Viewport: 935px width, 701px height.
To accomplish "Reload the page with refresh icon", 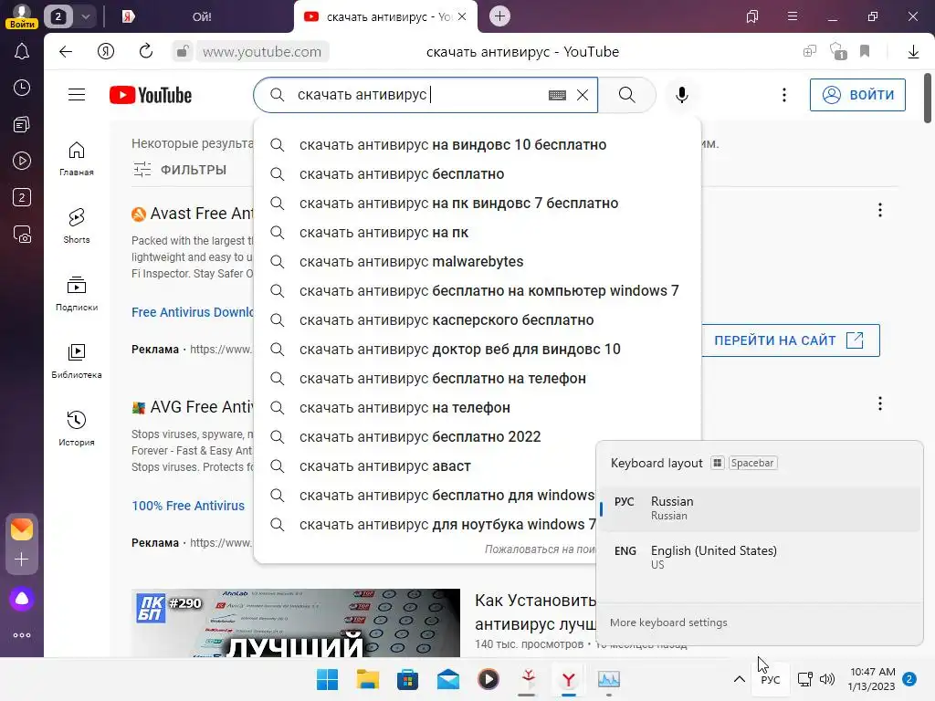I will coord(145,51).
